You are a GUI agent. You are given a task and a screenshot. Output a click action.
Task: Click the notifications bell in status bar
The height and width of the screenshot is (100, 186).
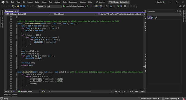(183, 98)
